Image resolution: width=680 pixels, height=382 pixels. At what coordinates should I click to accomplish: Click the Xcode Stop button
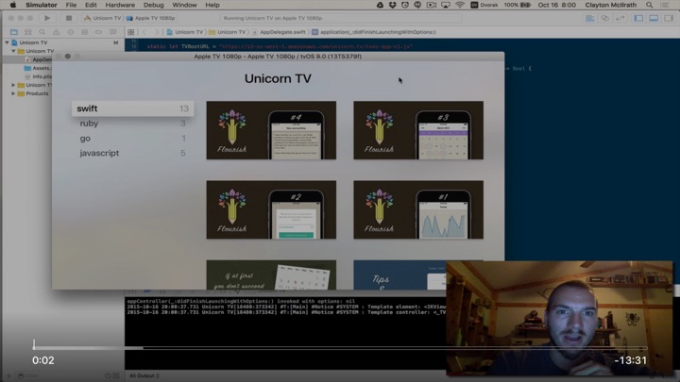pos(69,18)
